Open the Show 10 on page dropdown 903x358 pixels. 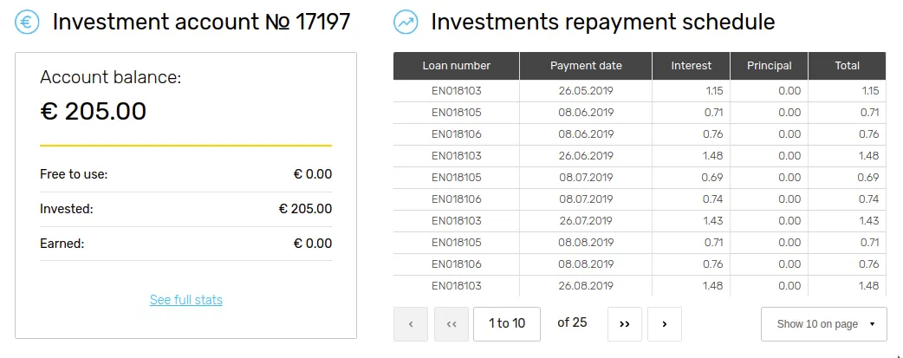pyautogui.click(x=823, y=324)
